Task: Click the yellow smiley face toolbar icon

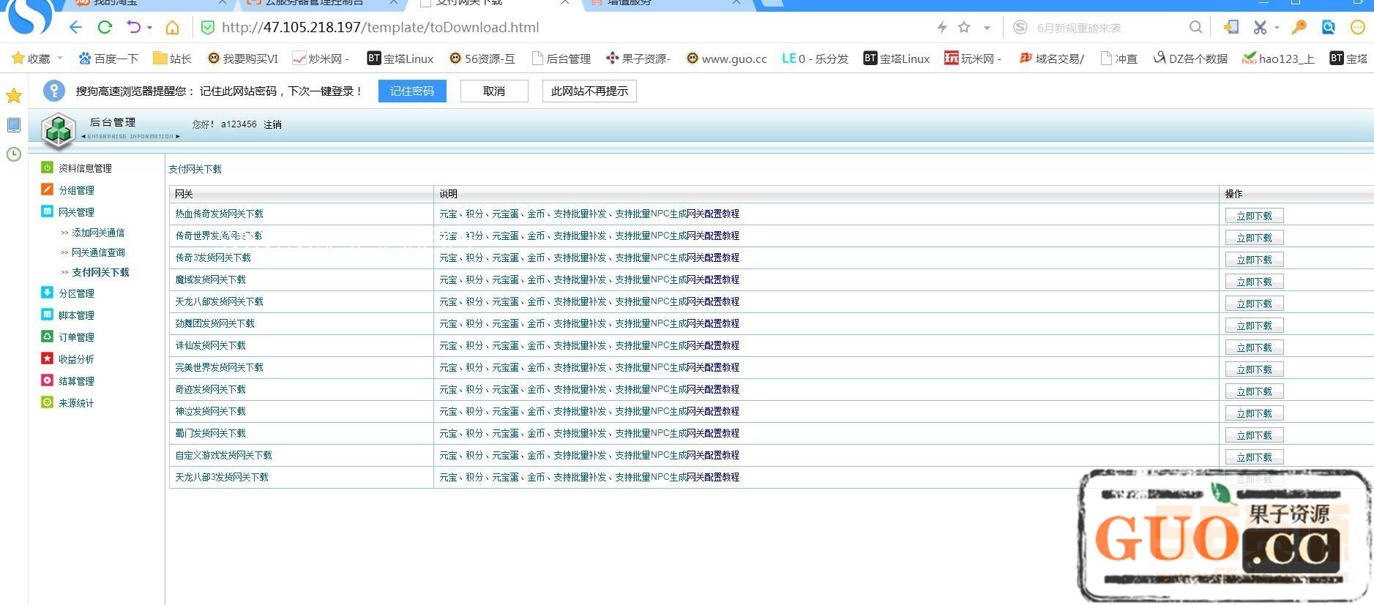Action: (x=1358, y=28)
